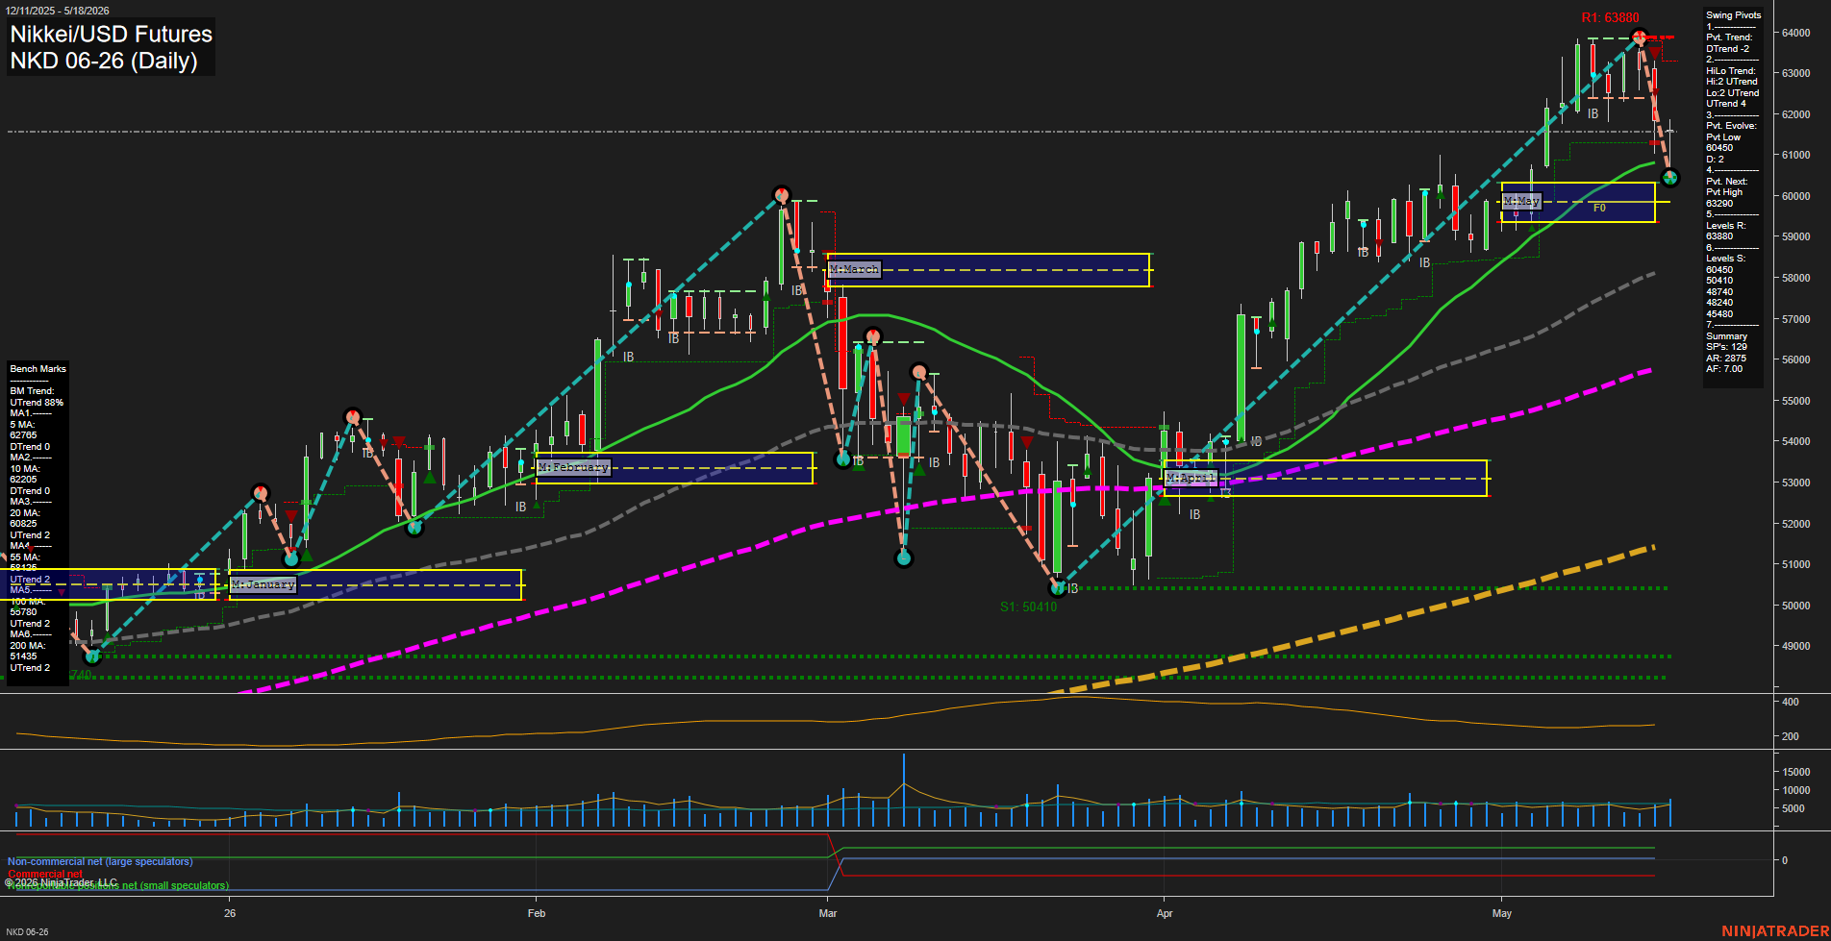Click the 49000 price axis label

pyautogui.click(x=1796, y=647)
